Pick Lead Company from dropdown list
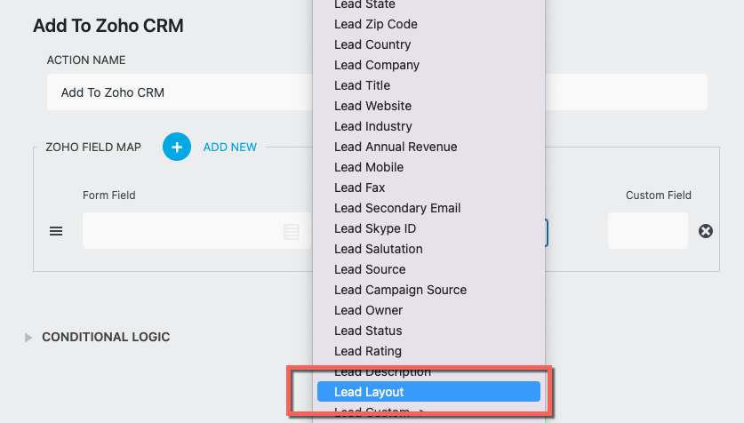Screen dimensions: 744x423 click(x=377, y=65)
